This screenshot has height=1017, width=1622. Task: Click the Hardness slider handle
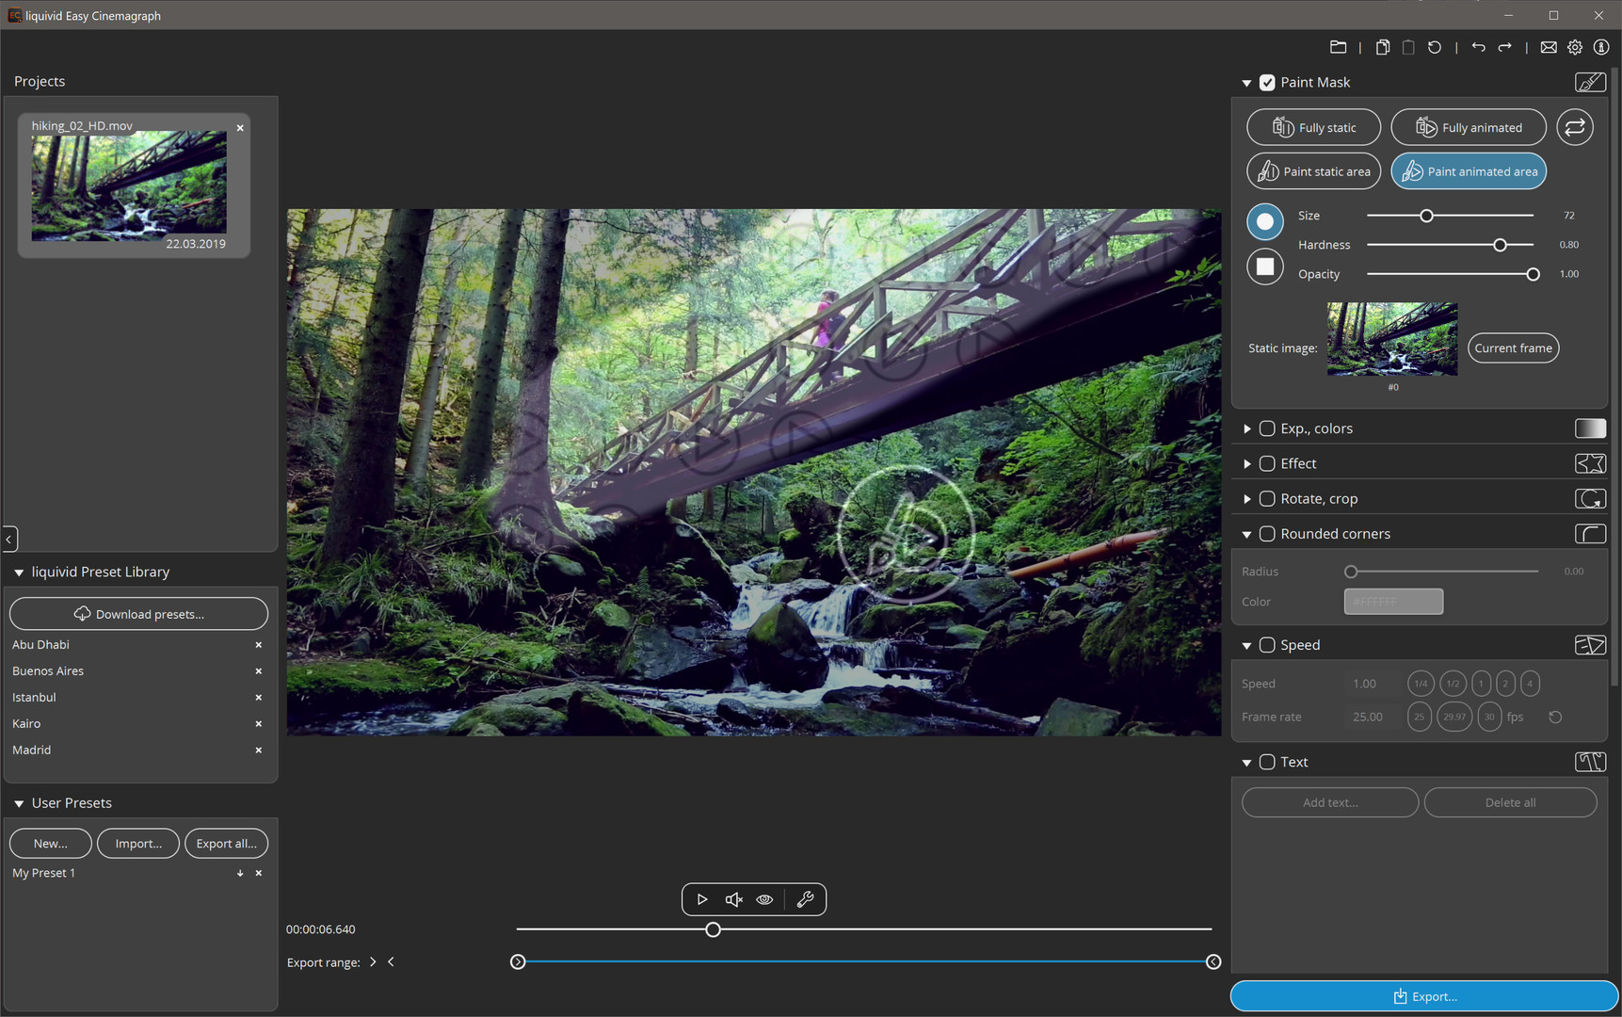[x=1500, y=245]
